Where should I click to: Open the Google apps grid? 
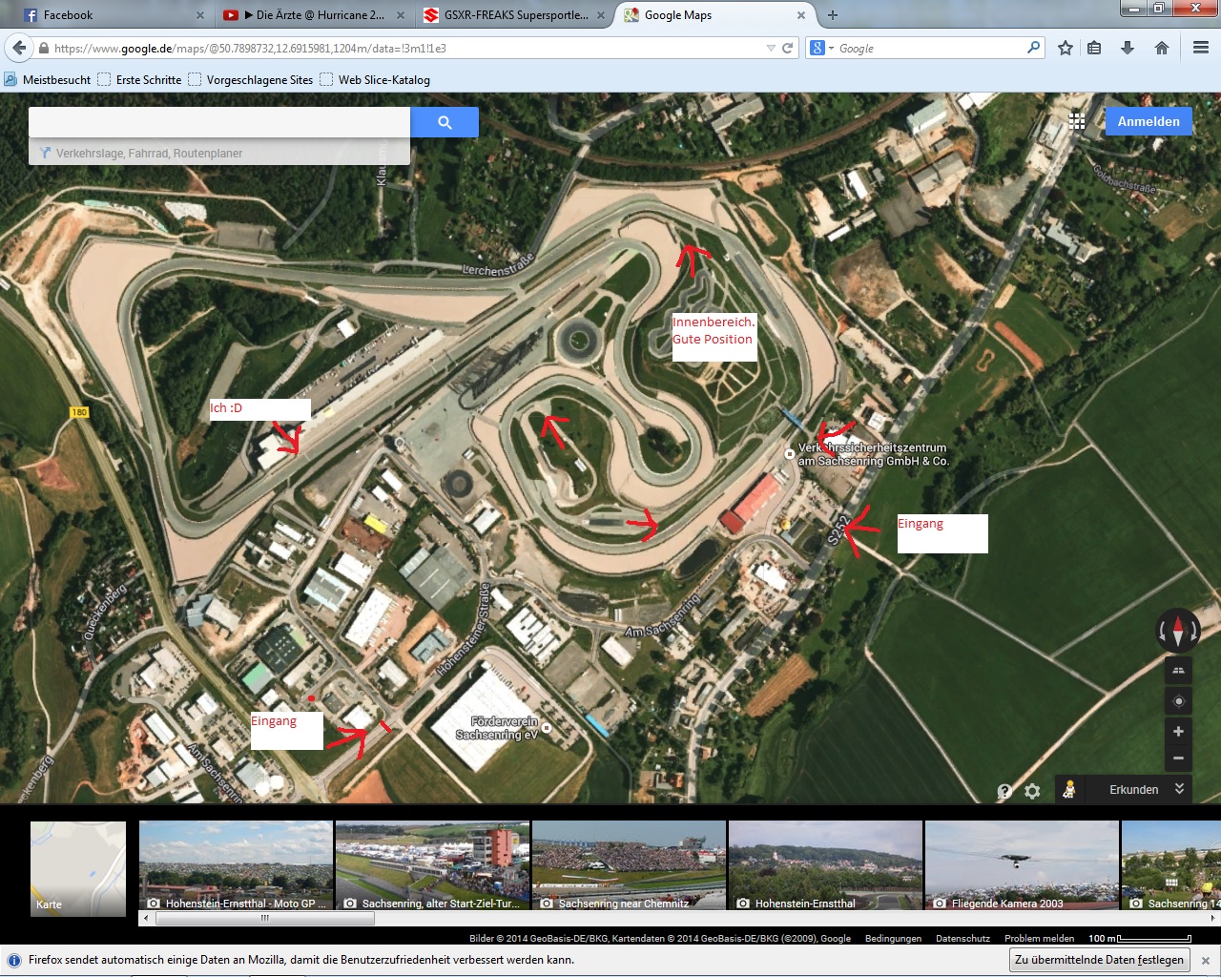pos(1077,121)
